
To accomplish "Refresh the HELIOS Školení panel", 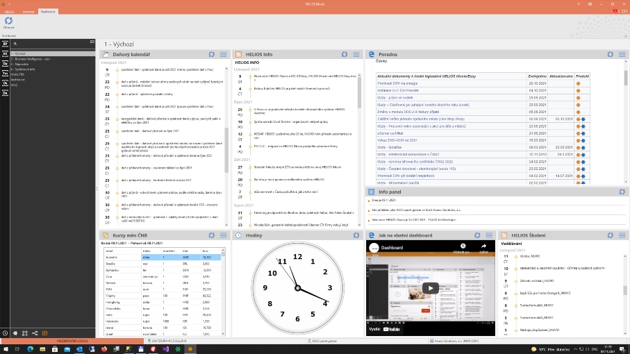I will pos(611,236).
